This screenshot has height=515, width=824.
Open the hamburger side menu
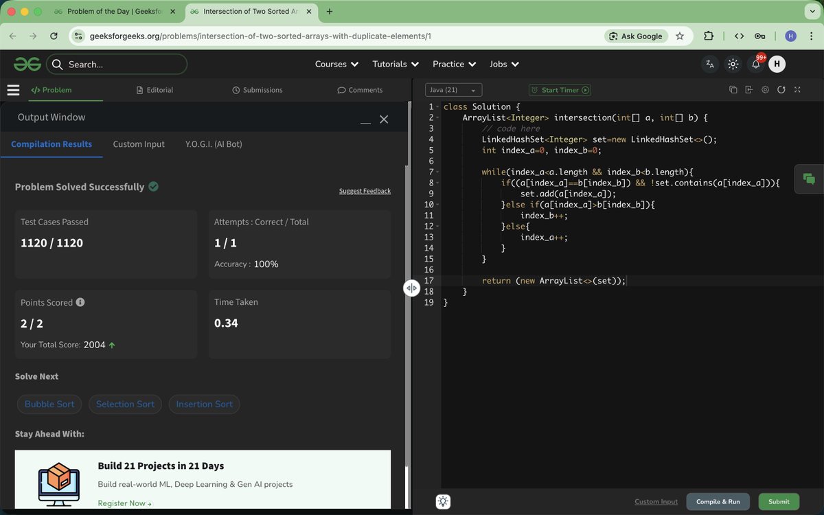13,90
